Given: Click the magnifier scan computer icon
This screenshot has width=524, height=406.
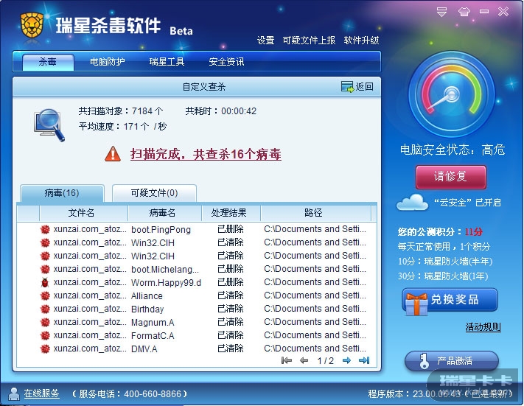Looking at the screenshot, I should pos(49,125).
